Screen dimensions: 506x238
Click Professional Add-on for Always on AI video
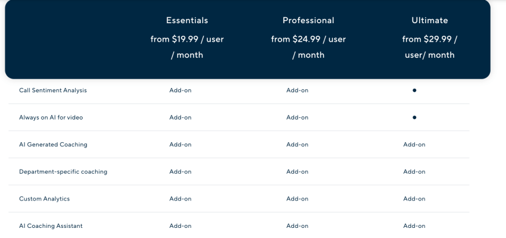(x=297, y=117)
